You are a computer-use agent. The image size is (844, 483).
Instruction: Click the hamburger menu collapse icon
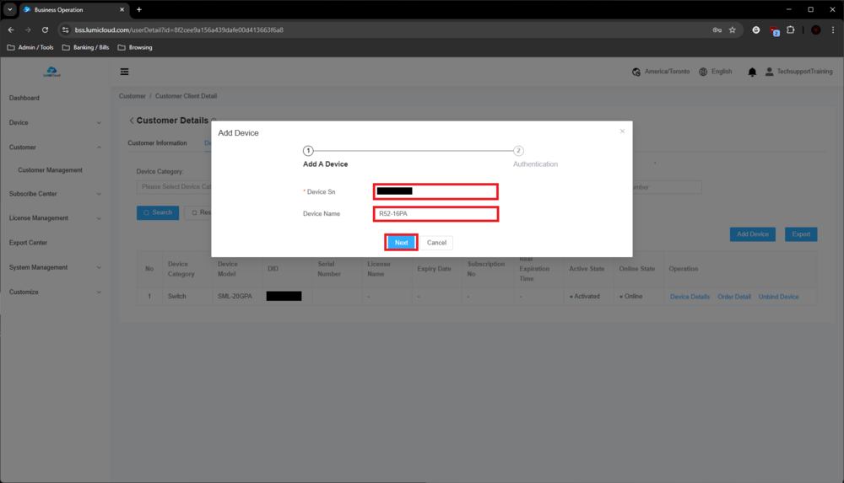pyautogui.click(x=125, y=72)
